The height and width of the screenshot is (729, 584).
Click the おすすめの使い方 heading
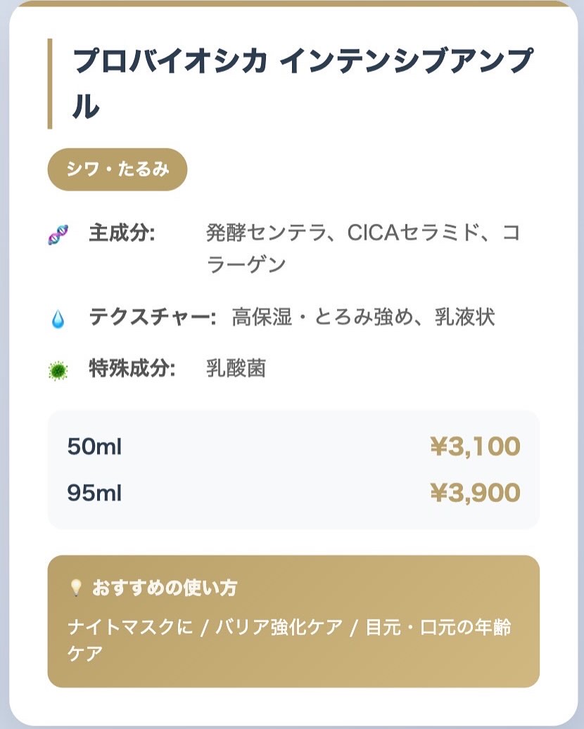[x=164, y=588]
